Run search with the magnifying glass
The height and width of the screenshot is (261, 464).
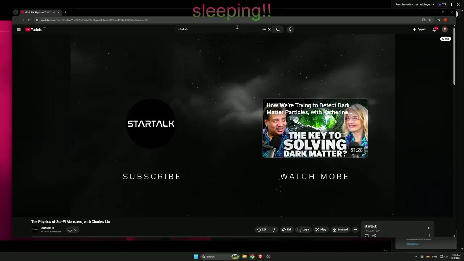pyautogui.click(x=278, y=29)
